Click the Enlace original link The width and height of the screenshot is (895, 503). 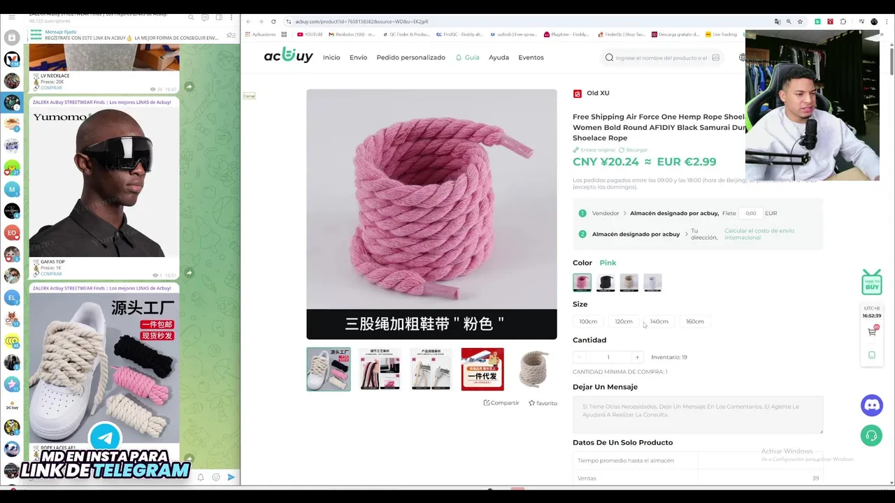tap(594, 150)
